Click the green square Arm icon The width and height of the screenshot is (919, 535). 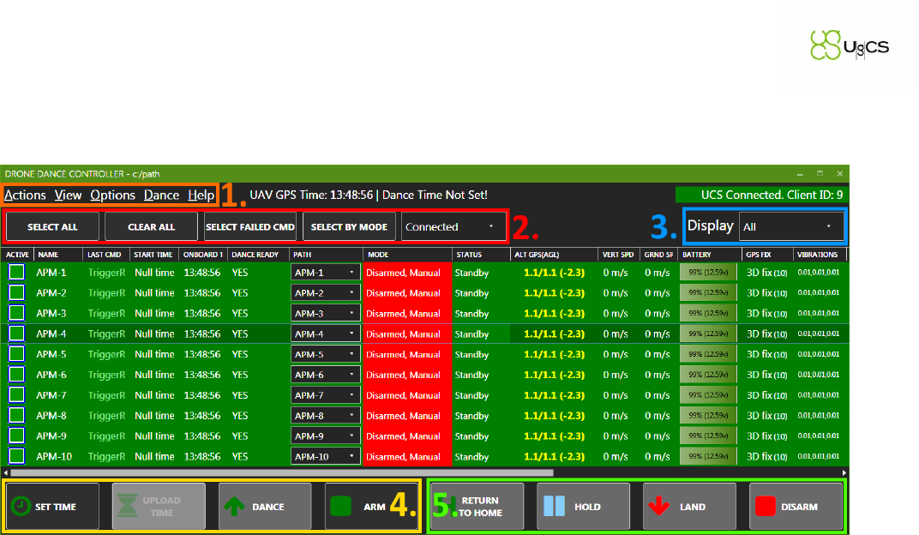[340, 507]
